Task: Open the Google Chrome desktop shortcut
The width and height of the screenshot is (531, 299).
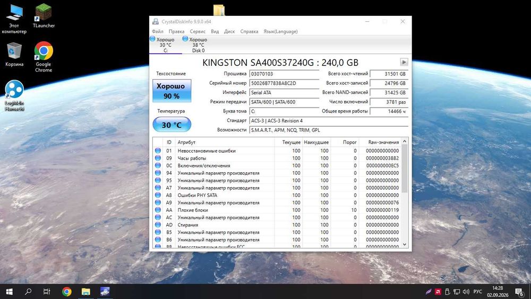Action: [x=44, y=57]
